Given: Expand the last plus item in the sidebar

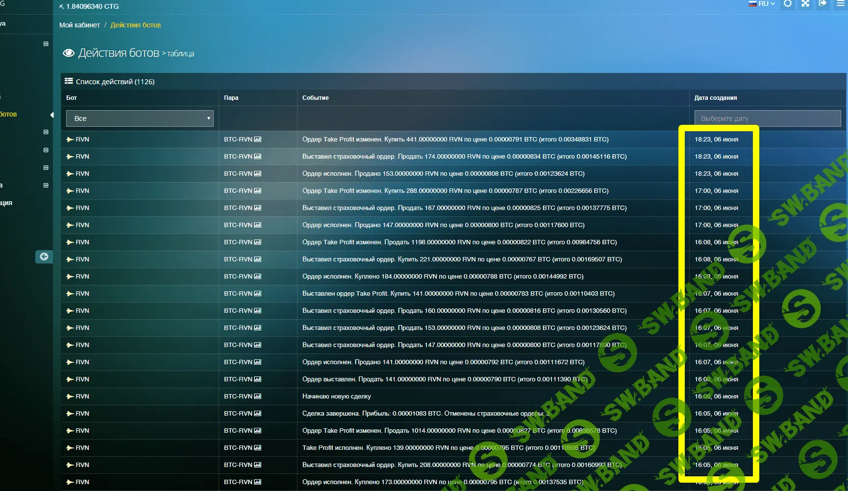Looking at the screenshot, I should 46,186.
